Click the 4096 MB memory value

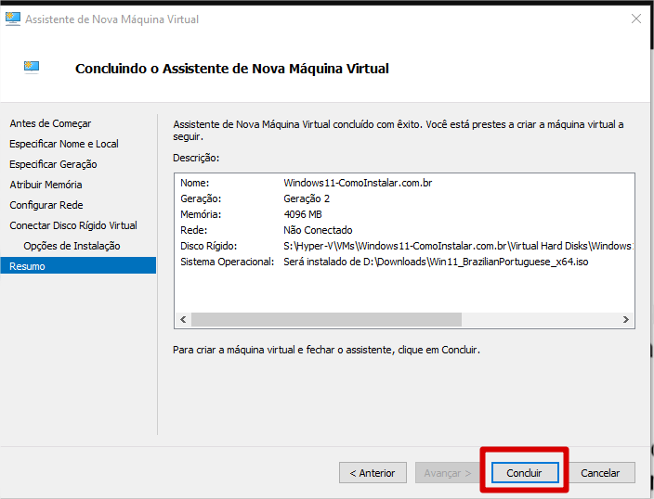tap(303, 214)
